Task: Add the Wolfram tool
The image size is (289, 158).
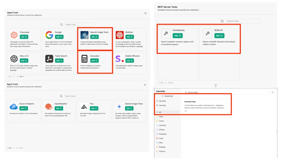Action: [x=130, y=37]
